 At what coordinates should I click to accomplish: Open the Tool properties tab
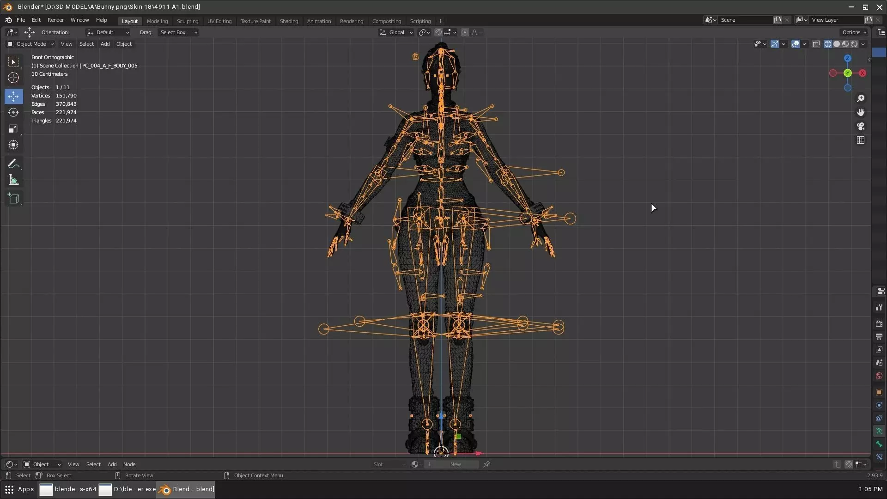(879, 307)
